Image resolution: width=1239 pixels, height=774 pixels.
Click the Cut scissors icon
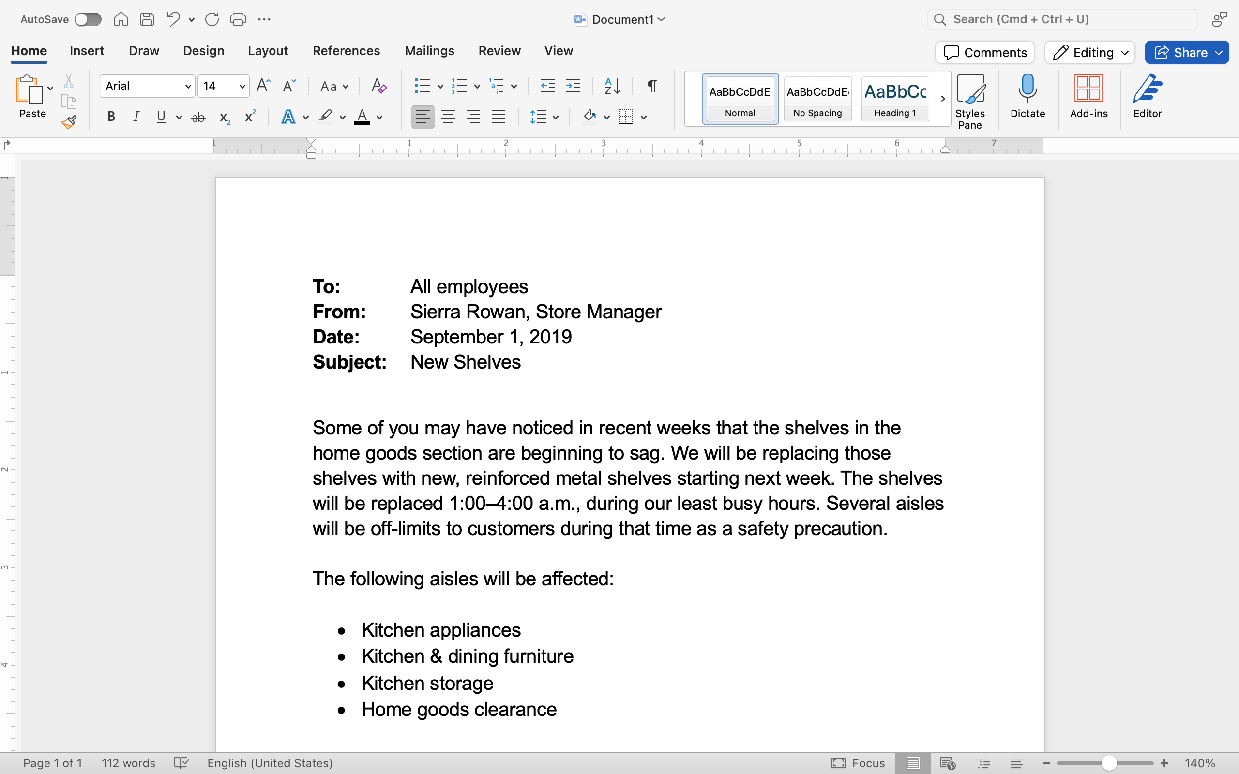tap(69, 81)
